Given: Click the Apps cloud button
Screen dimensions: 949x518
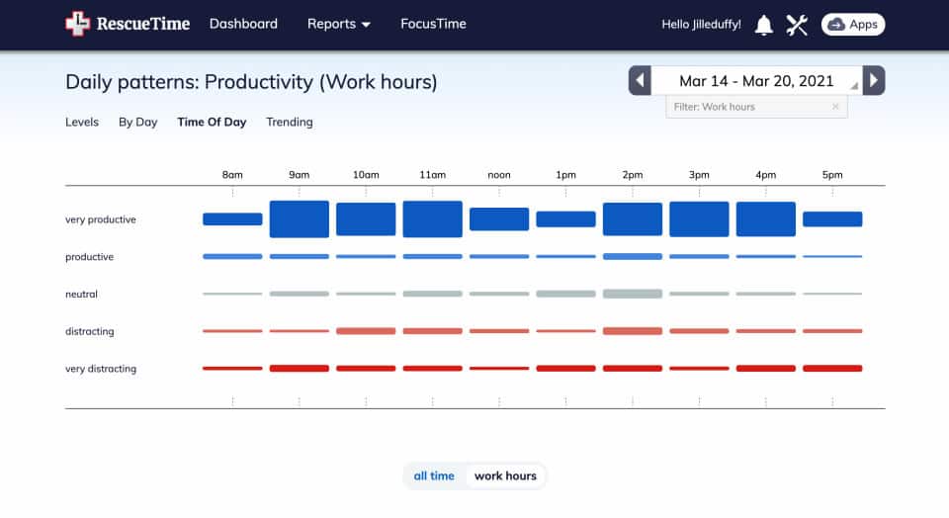Looking at the screenshot, I should 853,25.
